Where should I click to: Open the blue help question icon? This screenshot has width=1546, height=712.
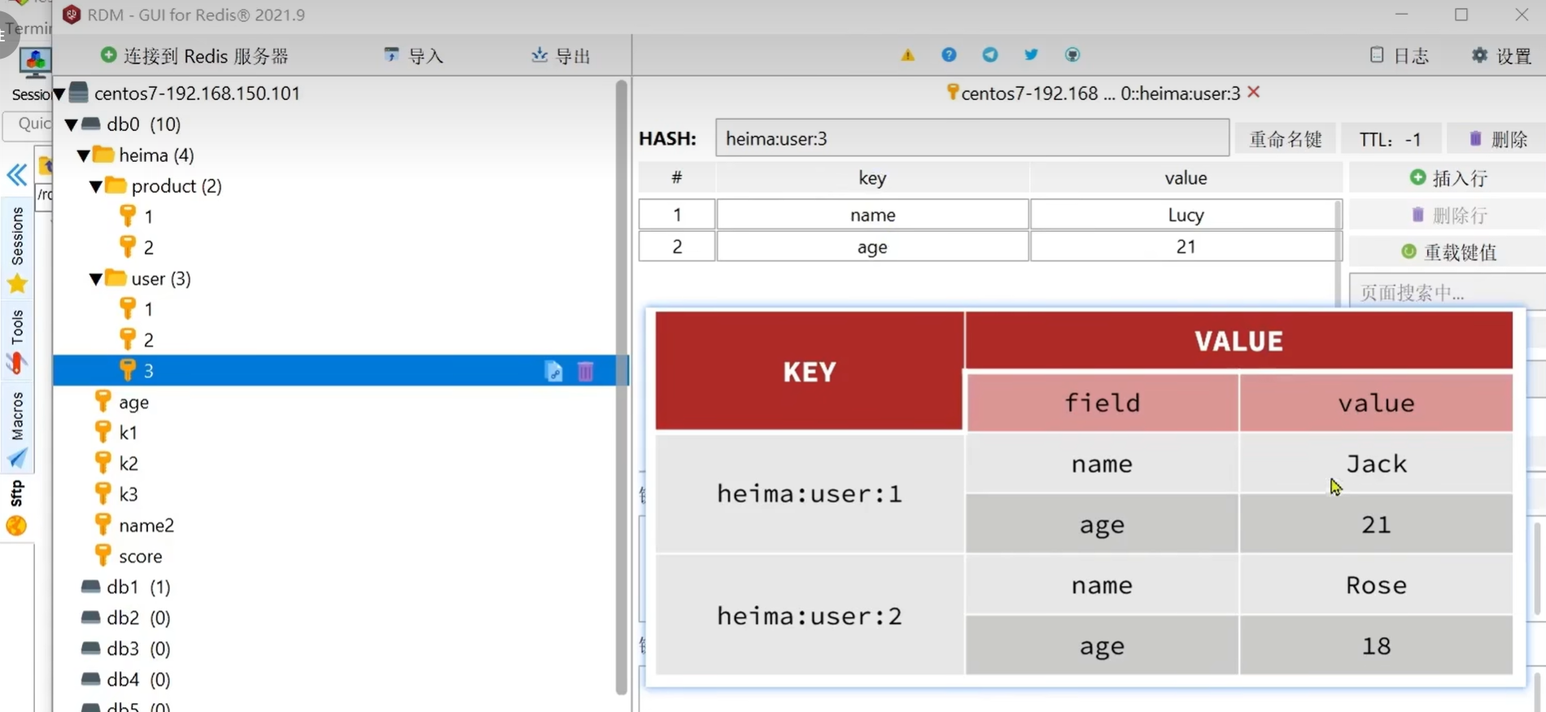click(949, 55)
